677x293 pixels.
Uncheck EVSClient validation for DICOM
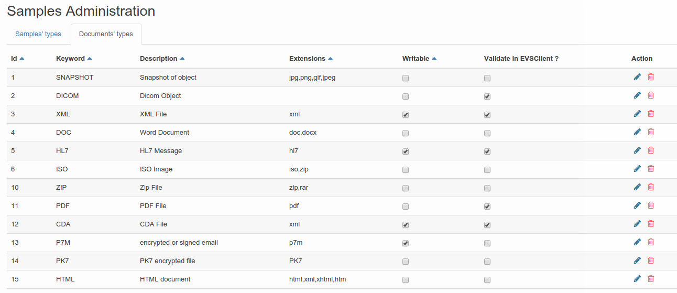pyautogui.click(x=487, y=96)
